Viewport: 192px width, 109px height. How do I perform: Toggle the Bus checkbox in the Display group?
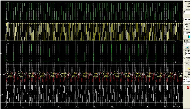[x=185, y=7]
